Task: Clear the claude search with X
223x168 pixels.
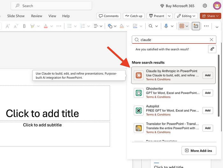Action: tap(212, 40)
